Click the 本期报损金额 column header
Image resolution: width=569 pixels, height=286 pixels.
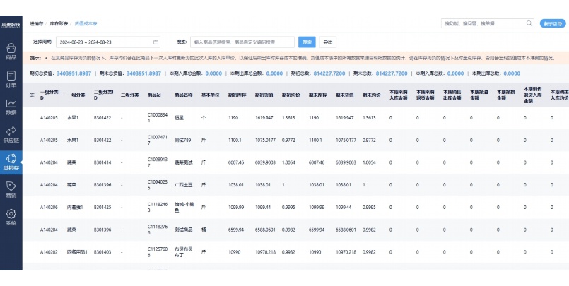[x=505, y=95]
